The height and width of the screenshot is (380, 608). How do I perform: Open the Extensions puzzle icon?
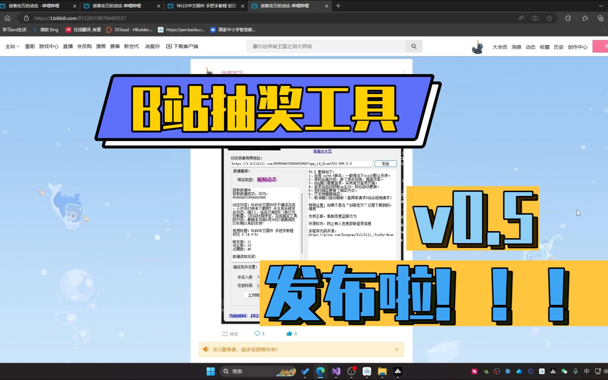(568, 18)
